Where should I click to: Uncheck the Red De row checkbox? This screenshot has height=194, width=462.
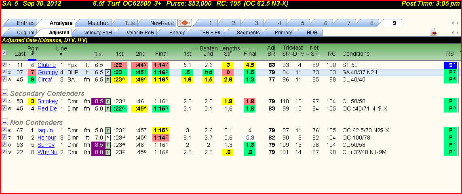[4, 108]
